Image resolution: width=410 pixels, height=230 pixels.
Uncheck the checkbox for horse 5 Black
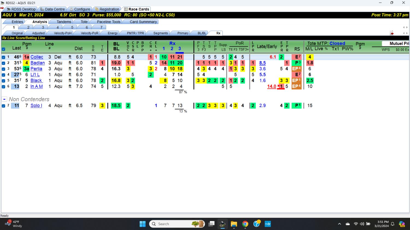4,81
